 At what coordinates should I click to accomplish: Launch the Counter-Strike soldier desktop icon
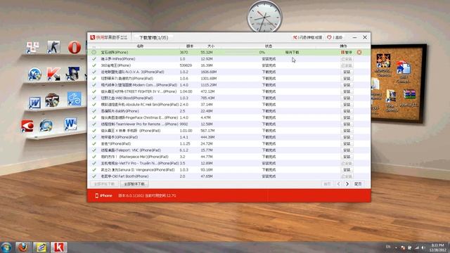pos(53,47)
